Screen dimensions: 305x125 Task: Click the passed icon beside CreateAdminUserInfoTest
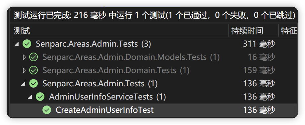[47, 110]
